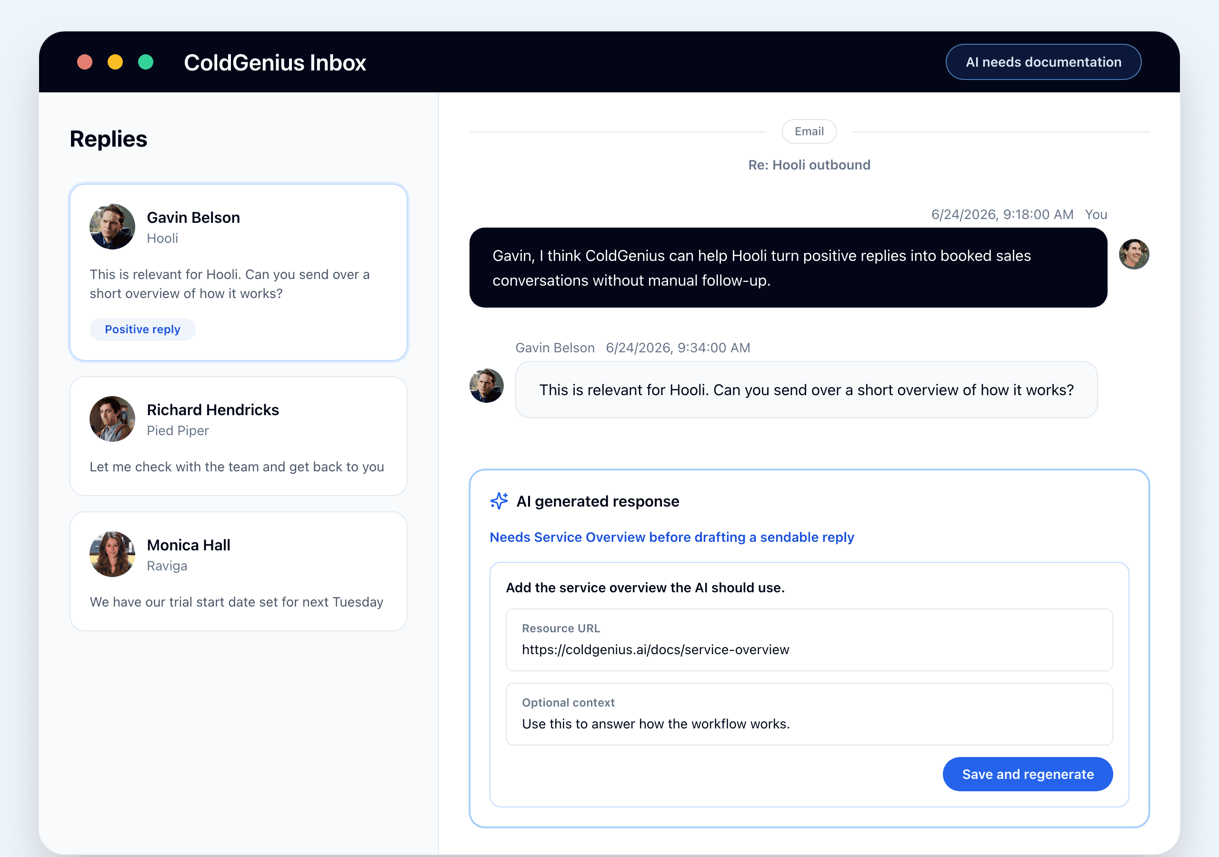This screenshot has width=1219, height=857.
Task: Click the Replies heading
Action: pyautogui.click(x=108, y=139)
